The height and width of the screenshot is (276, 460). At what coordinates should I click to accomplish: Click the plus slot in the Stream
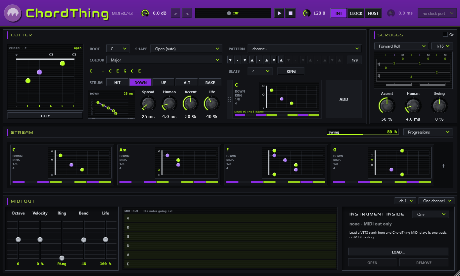443,165
